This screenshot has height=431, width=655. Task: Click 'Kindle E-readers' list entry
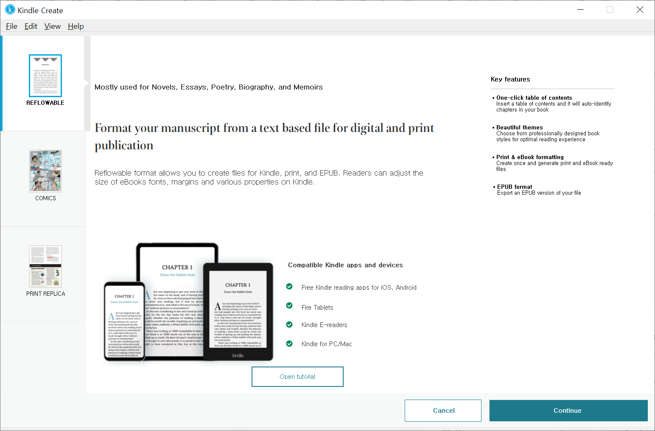[x=324, y=325]
